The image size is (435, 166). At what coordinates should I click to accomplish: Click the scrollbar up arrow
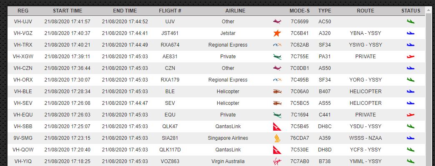(428, 10)
